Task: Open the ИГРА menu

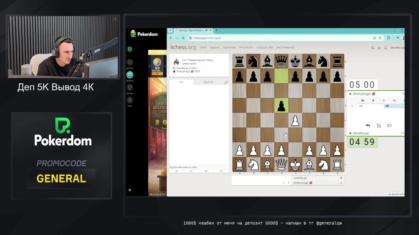Action: click(x=203, y=48)
